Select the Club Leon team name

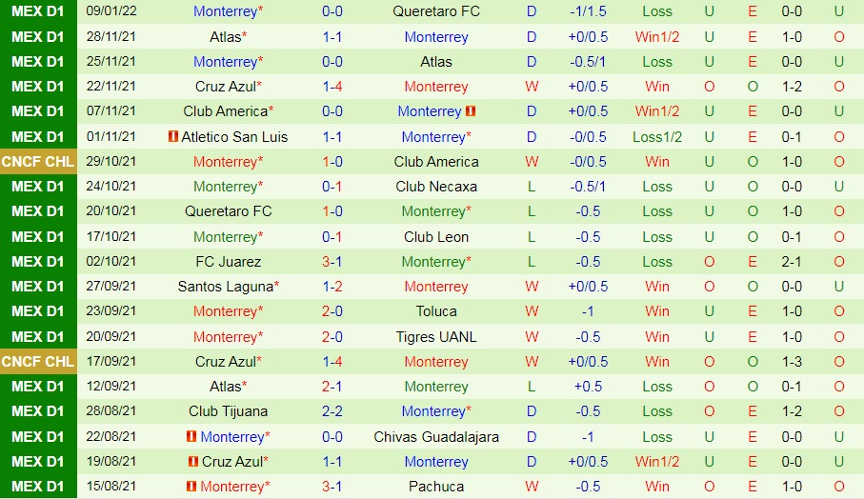click(435, 236)
